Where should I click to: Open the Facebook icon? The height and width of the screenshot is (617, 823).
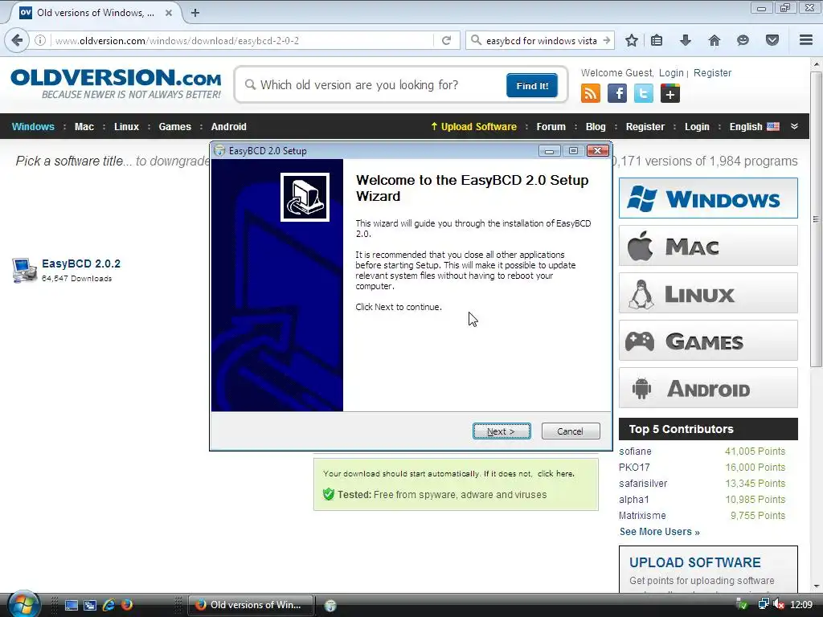pos(617,93)
